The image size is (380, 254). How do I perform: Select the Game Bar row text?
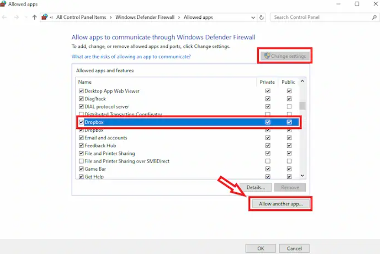95,169
